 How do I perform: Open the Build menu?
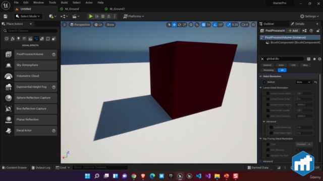[64, 3]
